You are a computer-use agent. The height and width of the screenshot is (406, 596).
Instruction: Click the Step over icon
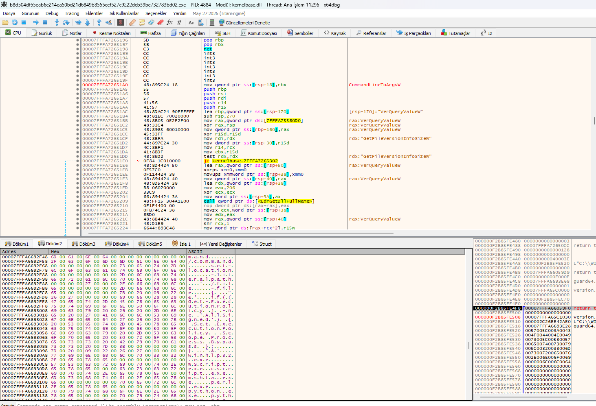click(x=66, y=22)
